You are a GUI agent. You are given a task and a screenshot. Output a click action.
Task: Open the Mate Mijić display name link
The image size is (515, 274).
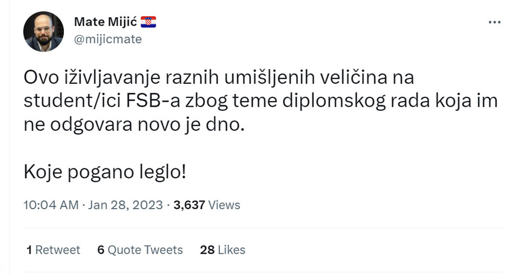(106, 22)
